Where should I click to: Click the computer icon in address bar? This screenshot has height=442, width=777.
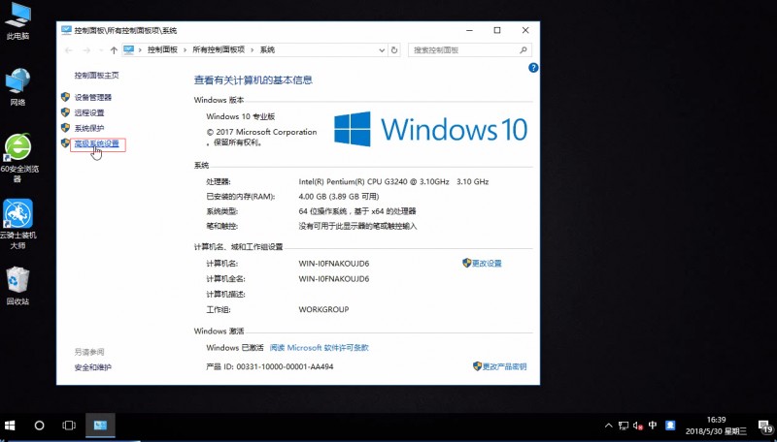pos(129,49)
